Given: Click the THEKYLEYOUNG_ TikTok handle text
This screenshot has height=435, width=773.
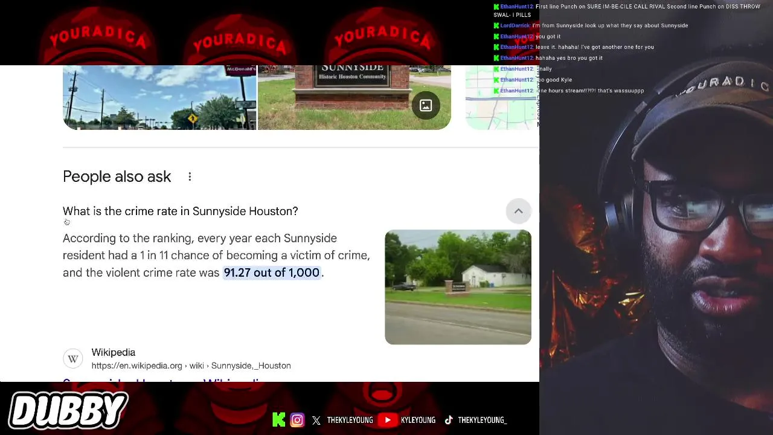Looking at the screenshot, I should tap(483, 420).
